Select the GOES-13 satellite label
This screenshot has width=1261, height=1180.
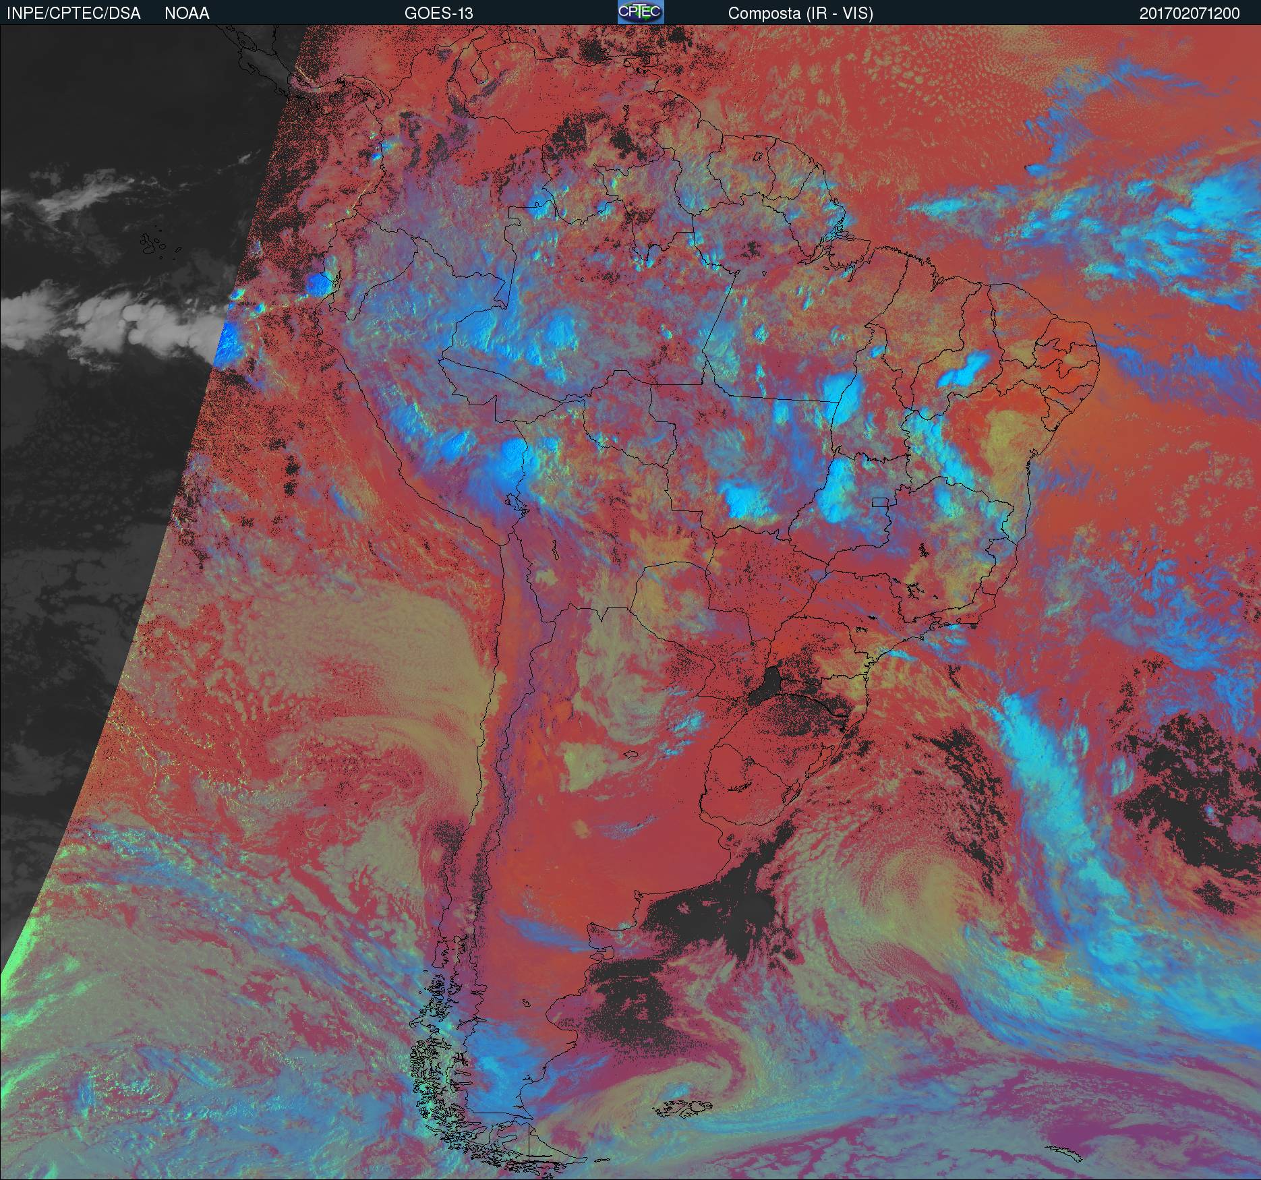click(x=438, y=13)
